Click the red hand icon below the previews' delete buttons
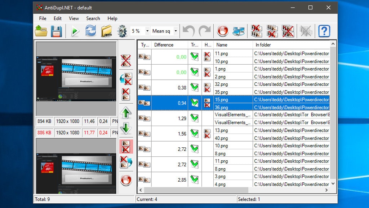The image size is (369, 208). [x=126, y=180]
